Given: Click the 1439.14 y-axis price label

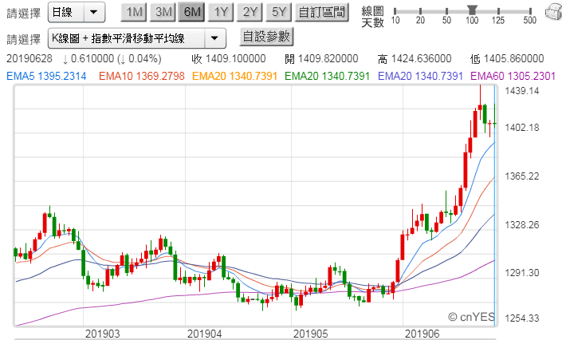Looking at the screenshot, I should click(x=522, y=91).
